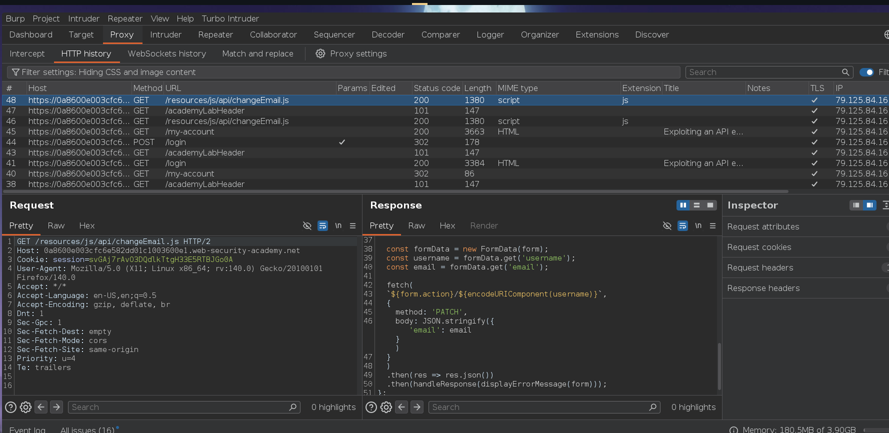Open the Event log
Screen dimensions: 889x433
27,429
